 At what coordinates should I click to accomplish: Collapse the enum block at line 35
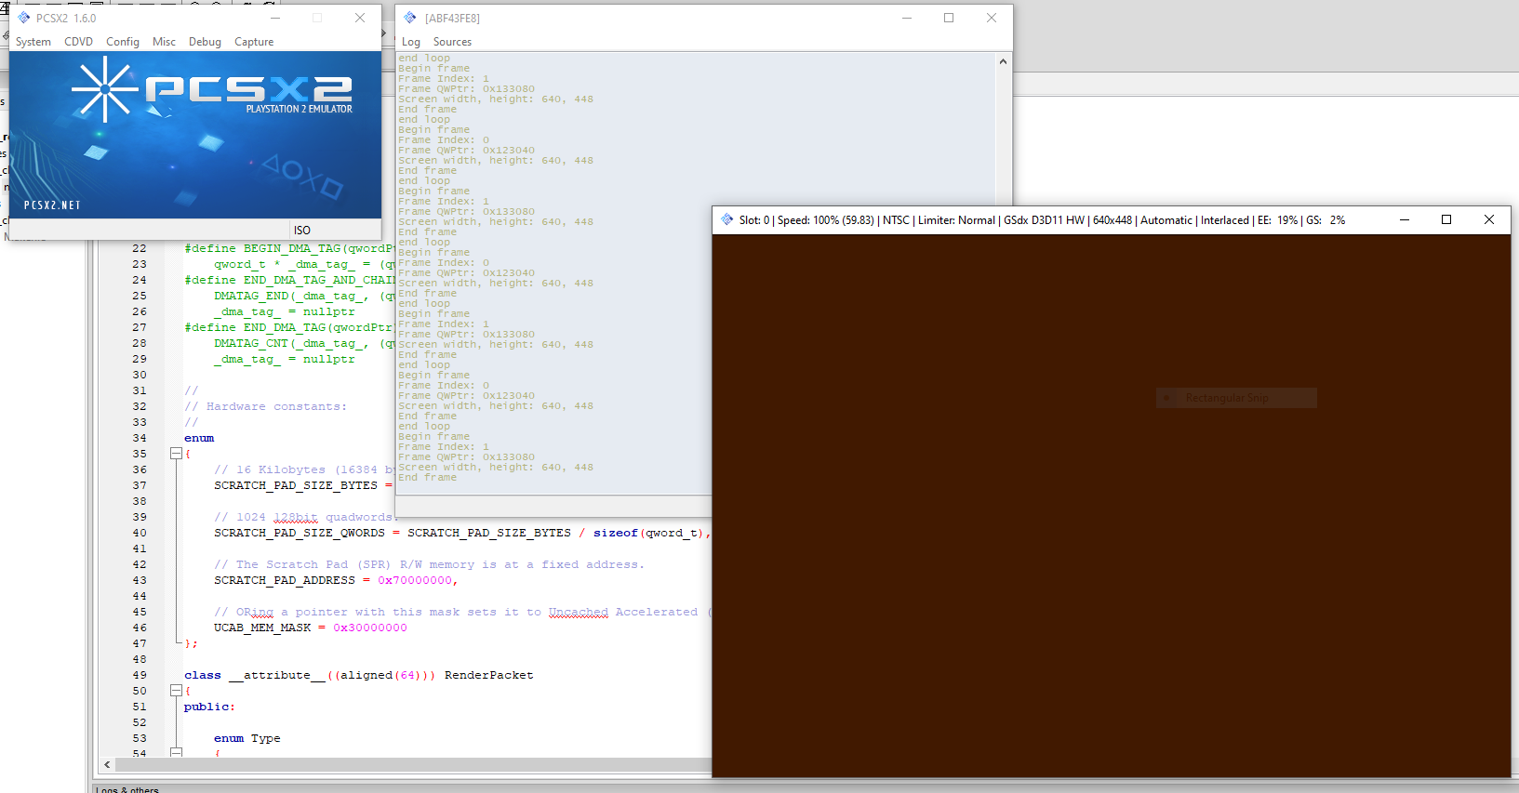[x=176, y=454]
